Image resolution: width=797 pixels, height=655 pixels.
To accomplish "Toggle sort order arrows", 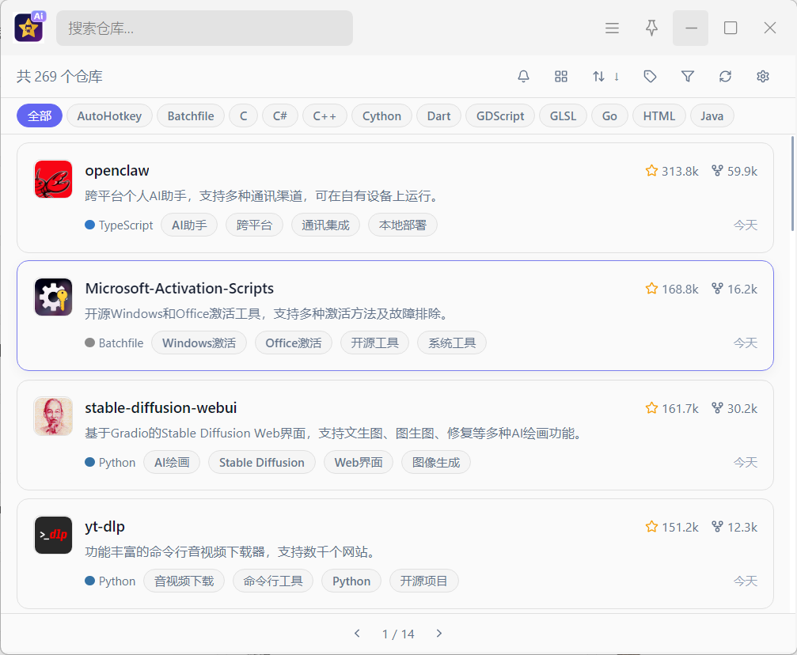I will click(598, 77).
